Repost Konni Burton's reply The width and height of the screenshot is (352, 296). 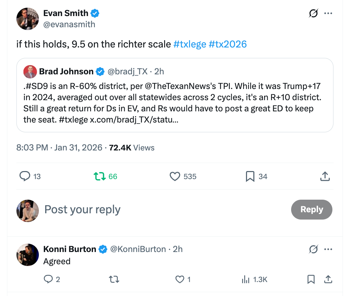tap(114, 279)
